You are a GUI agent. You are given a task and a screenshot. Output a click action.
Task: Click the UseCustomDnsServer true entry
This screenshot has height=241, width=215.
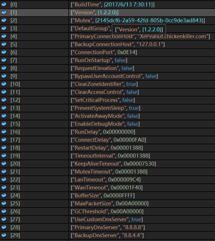107,220
